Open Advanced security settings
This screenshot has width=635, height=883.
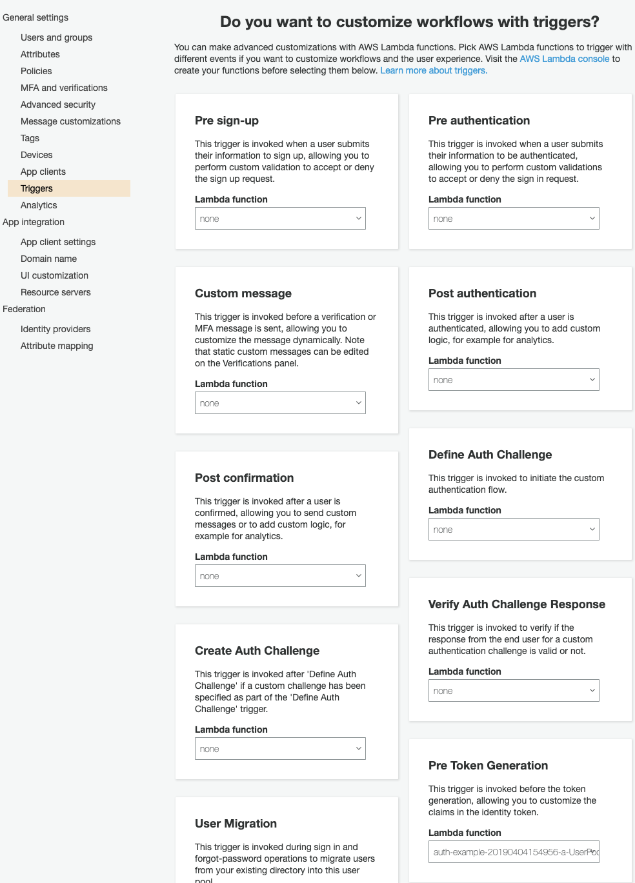pyautogui.click(x=58, y=104)
